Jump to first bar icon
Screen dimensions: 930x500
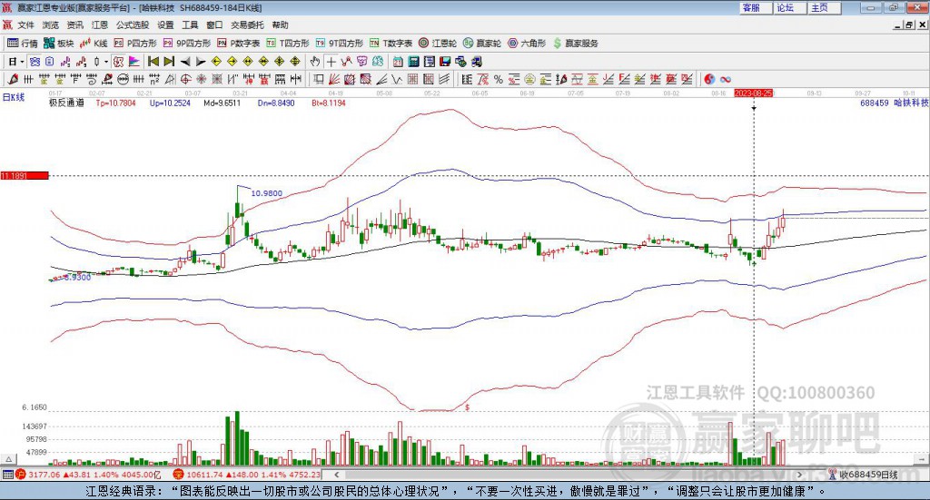tap(153, 62)
